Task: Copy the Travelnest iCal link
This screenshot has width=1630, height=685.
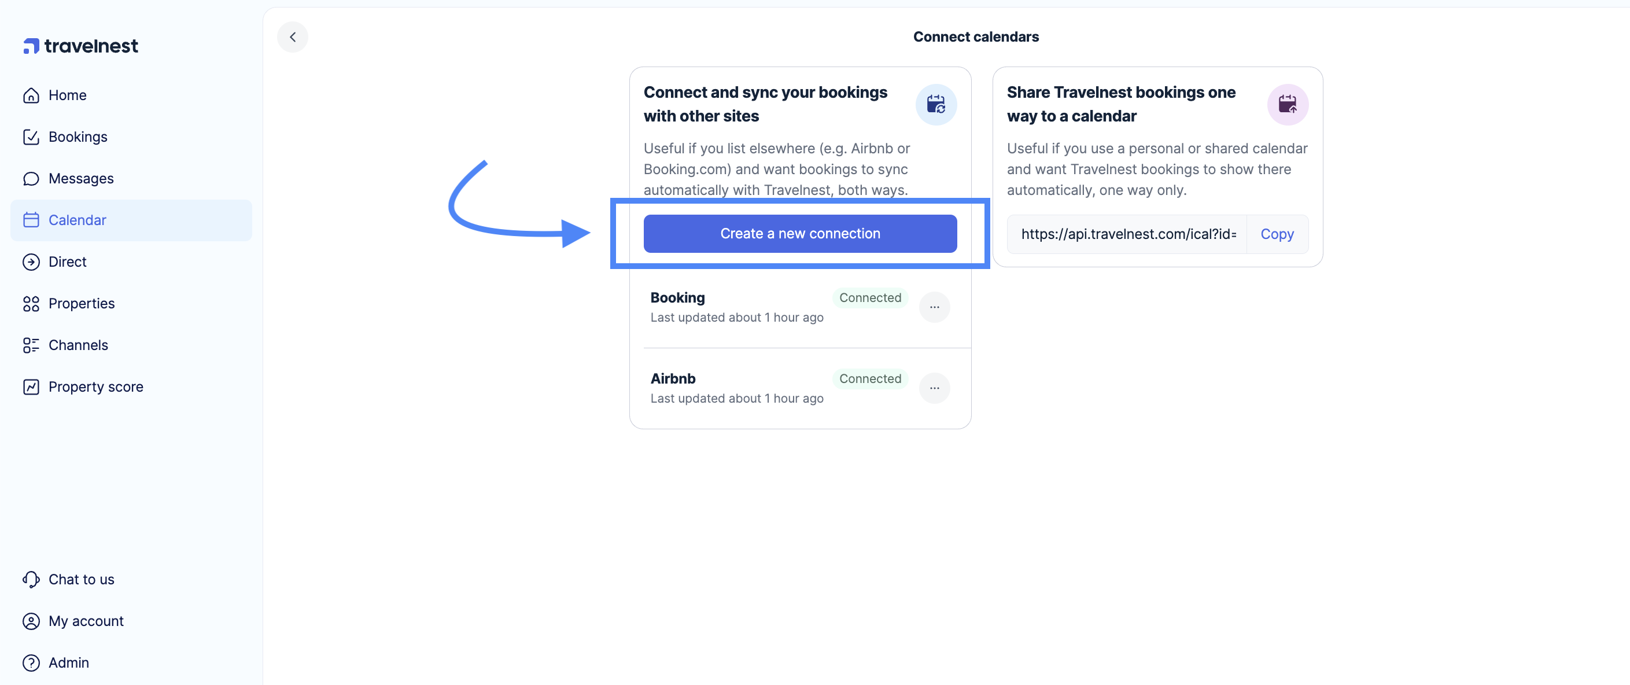Action: [1277, 234]
